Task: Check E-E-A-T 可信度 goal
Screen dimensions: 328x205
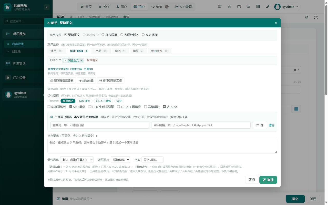Action: point(118,107)
